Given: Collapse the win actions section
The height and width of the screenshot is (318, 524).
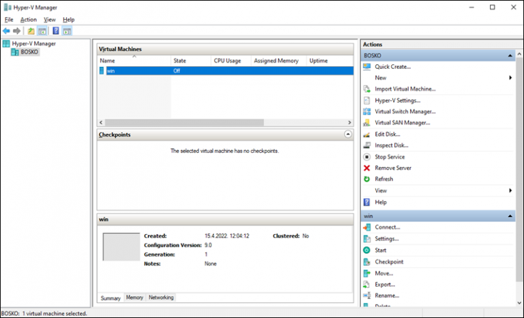Looking at the screenshot, I should tap(510, 216).
